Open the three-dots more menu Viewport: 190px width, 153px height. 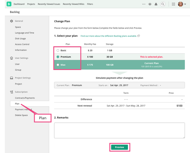tap(144, 4)
